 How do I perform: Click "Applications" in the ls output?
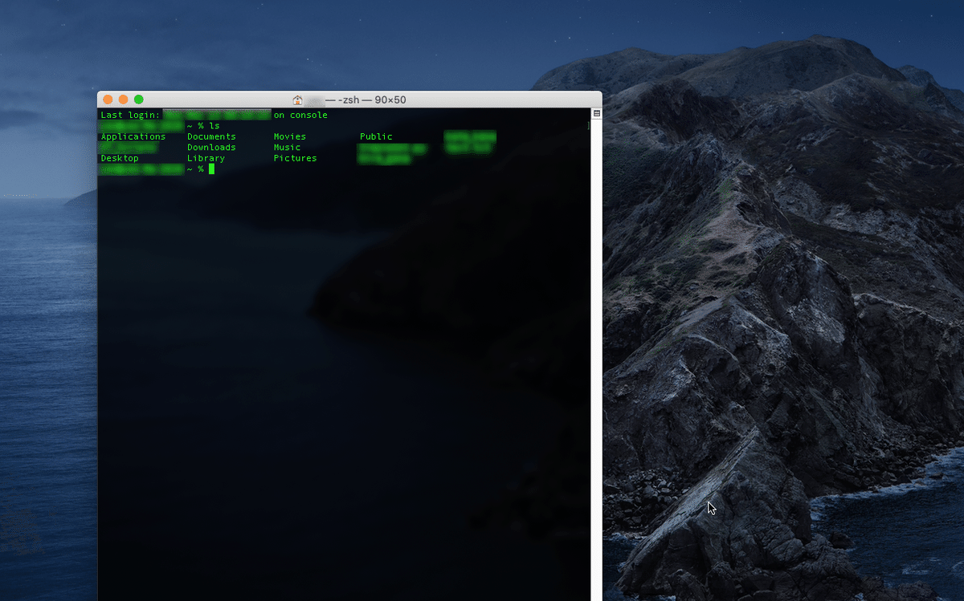point(133,136)
